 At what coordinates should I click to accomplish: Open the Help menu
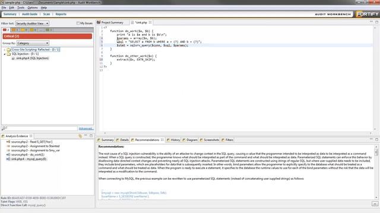pyautogui.click(x=43, y=8)
